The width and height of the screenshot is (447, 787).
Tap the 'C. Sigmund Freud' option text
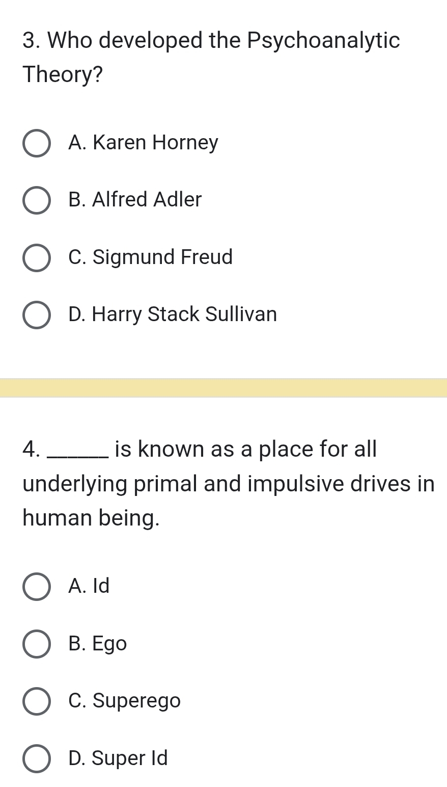(150, 257)
